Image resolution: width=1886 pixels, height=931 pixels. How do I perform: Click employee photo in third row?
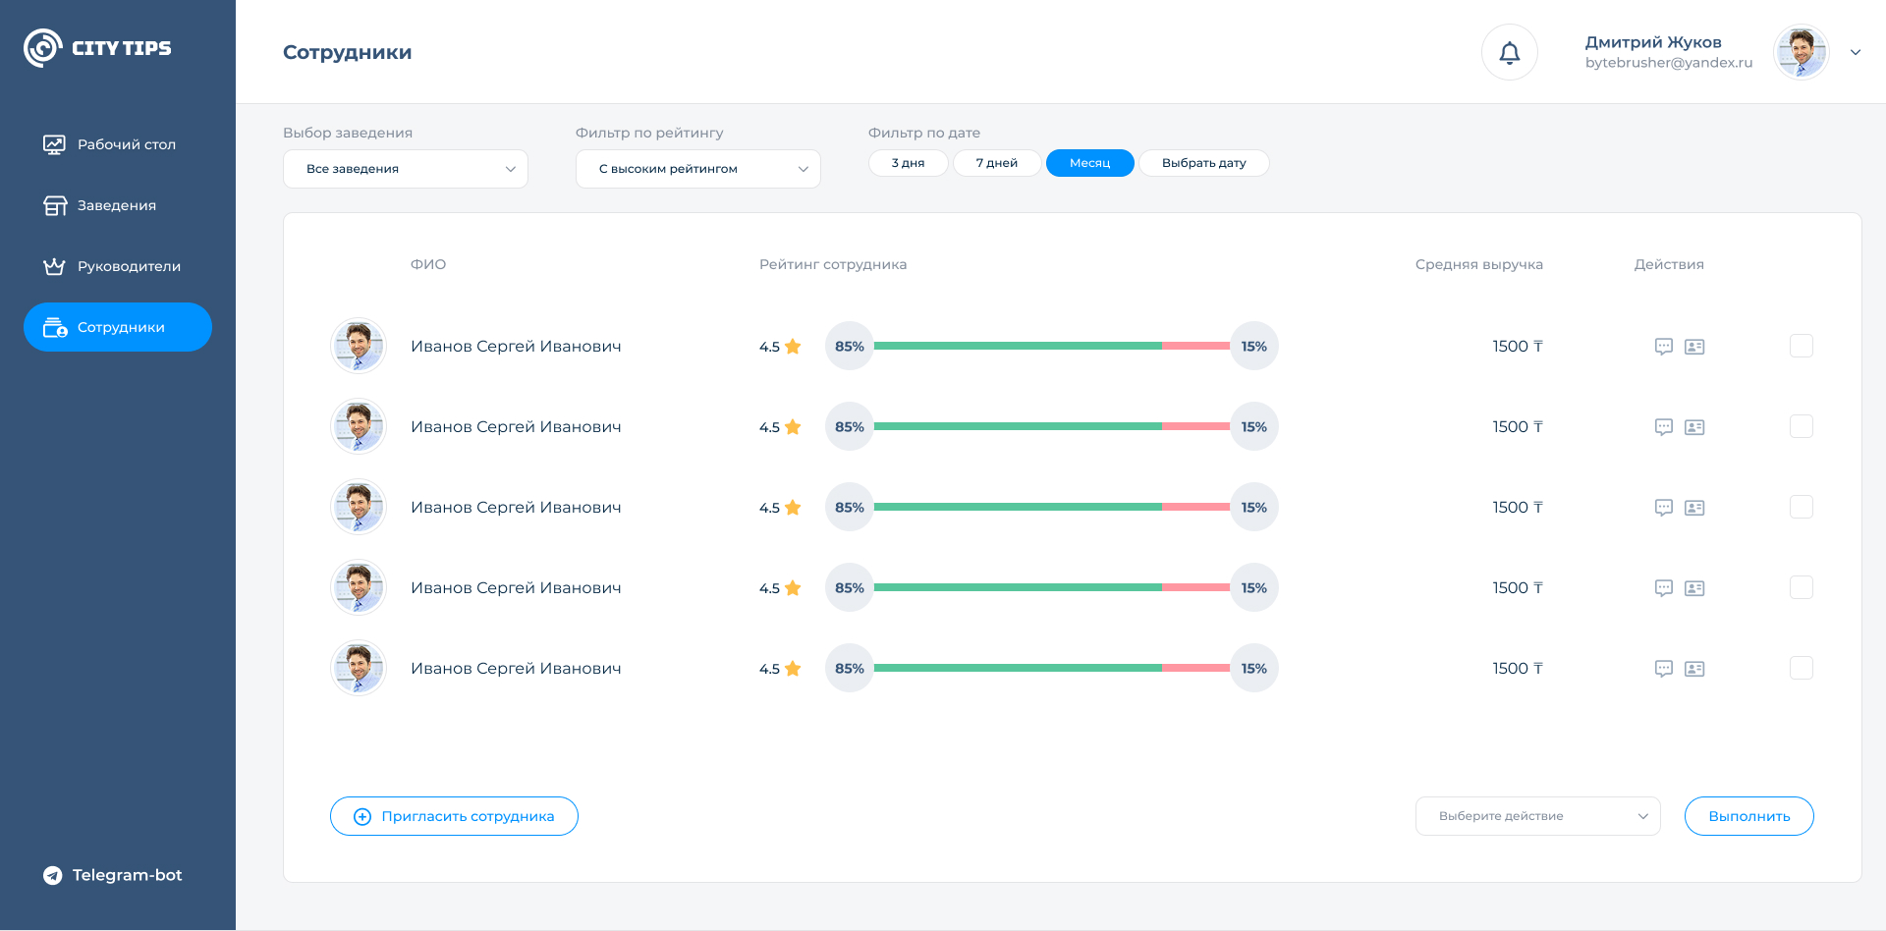pyautogui.click(x=359, y=507)
